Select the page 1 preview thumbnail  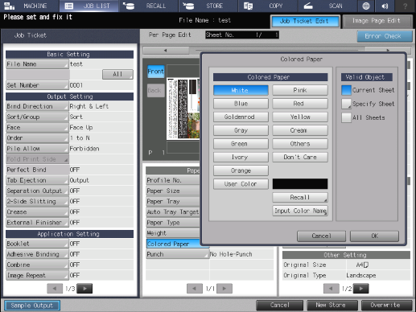point(183,109)
